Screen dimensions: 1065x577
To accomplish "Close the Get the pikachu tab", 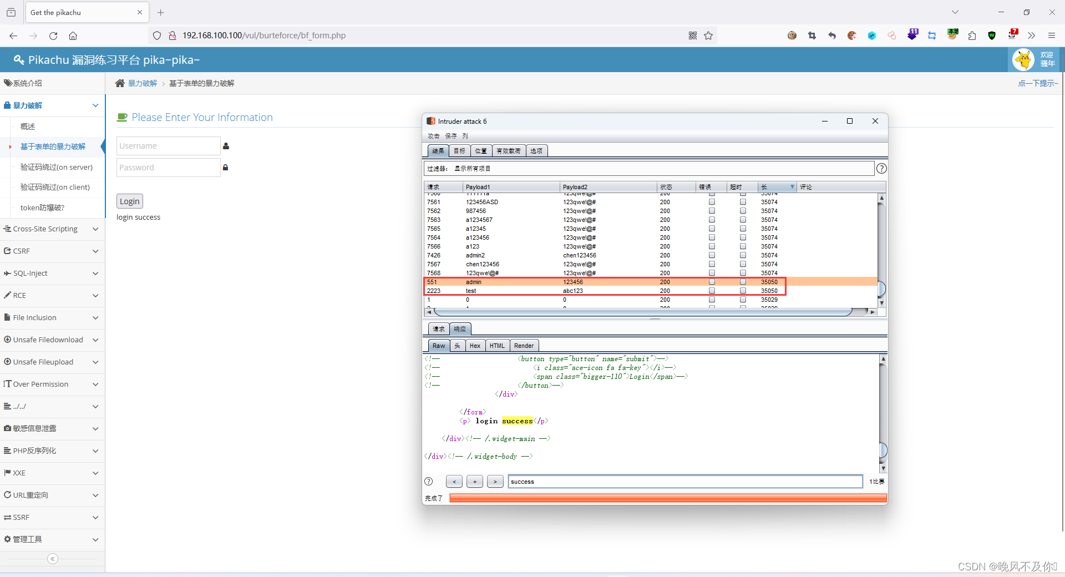I will tap(140, 12).
